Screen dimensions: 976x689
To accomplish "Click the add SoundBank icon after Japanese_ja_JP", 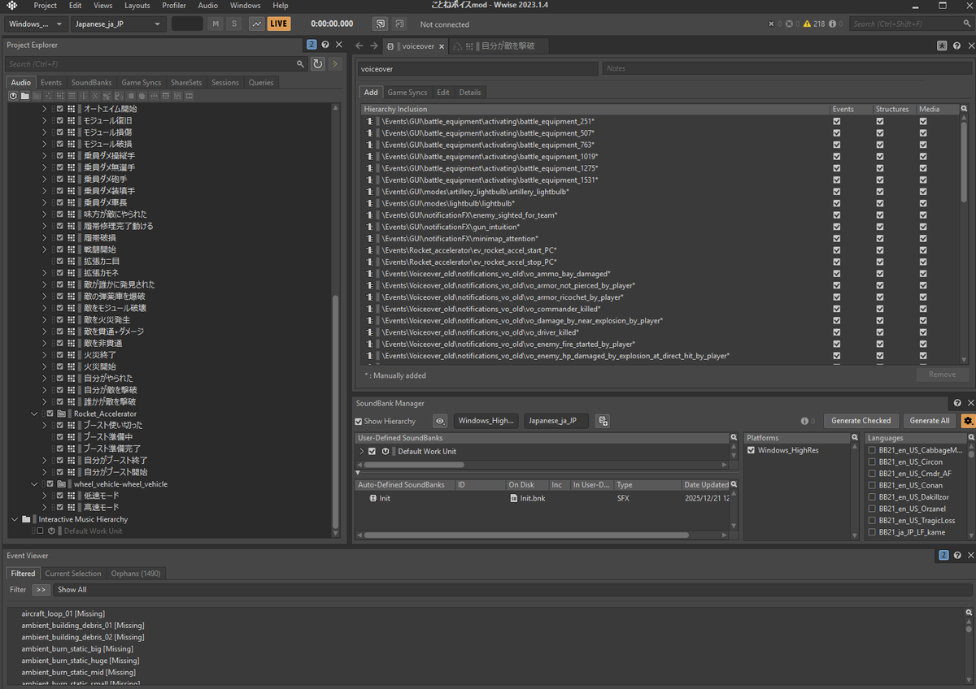I will [x=603, y=421].
